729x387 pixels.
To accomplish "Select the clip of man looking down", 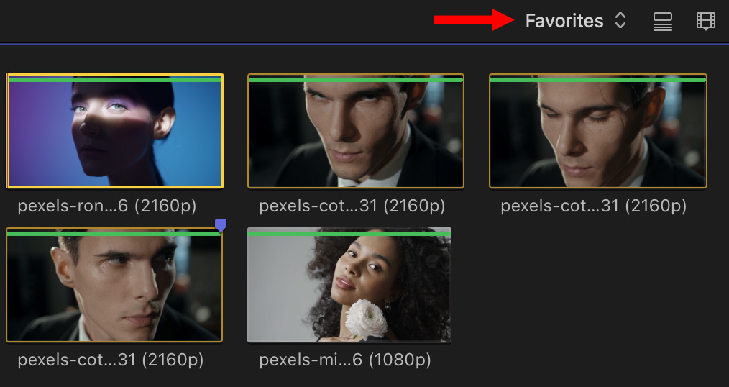I will (597, 133).
